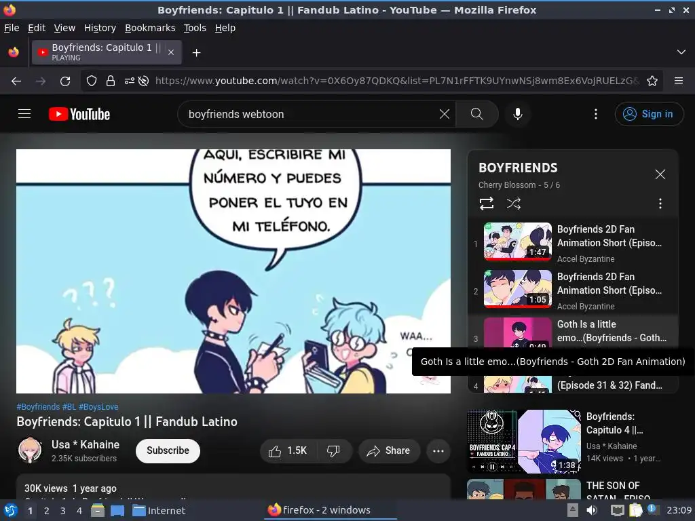Clear the search query with the X icon
Screen dimensions: 695x521
pos(444,114)
